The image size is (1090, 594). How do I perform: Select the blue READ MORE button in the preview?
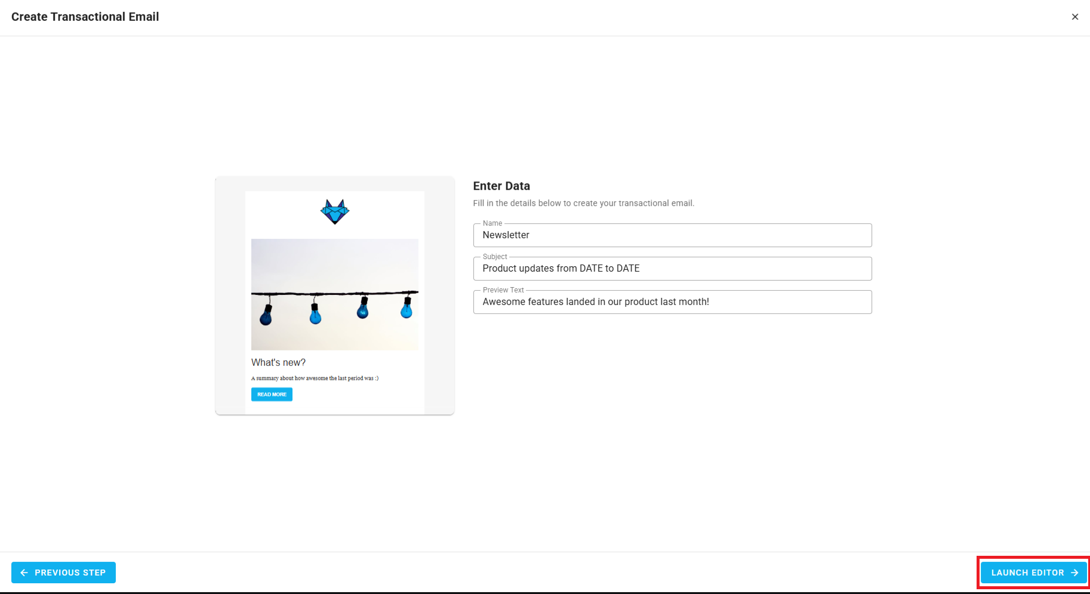272,394
